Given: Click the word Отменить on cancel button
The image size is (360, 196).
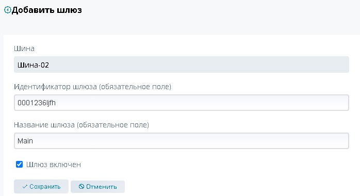Looking at the screenshot, I should (x=101, y=187).
